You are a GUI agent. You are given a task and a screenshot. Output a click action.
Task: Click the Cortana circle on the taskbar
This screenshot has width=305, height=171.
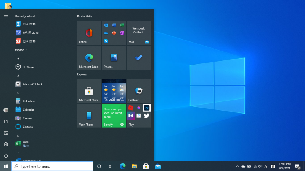tap(99, 166)
